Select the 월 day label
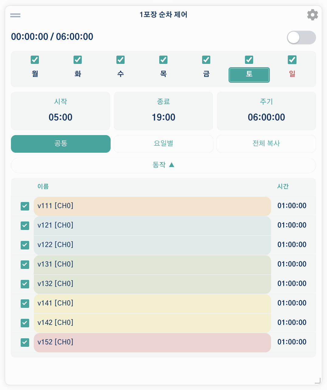This screenshot has width=327, height=390. (35, 74)
